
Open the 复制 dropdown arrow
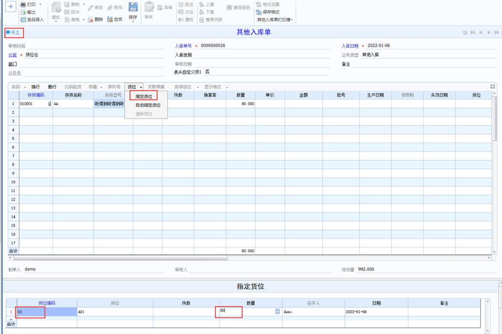pyautogui.click(x=84, y=4)
